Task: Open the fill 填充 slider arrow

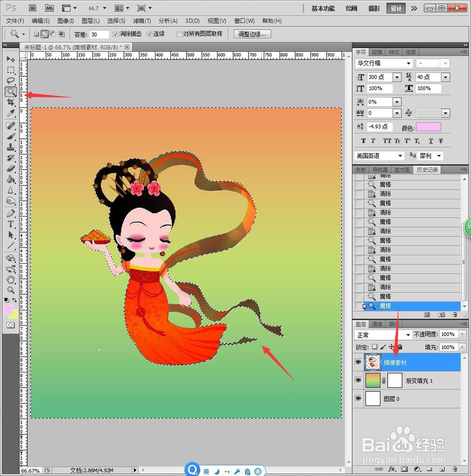Action: coord(462,347)
